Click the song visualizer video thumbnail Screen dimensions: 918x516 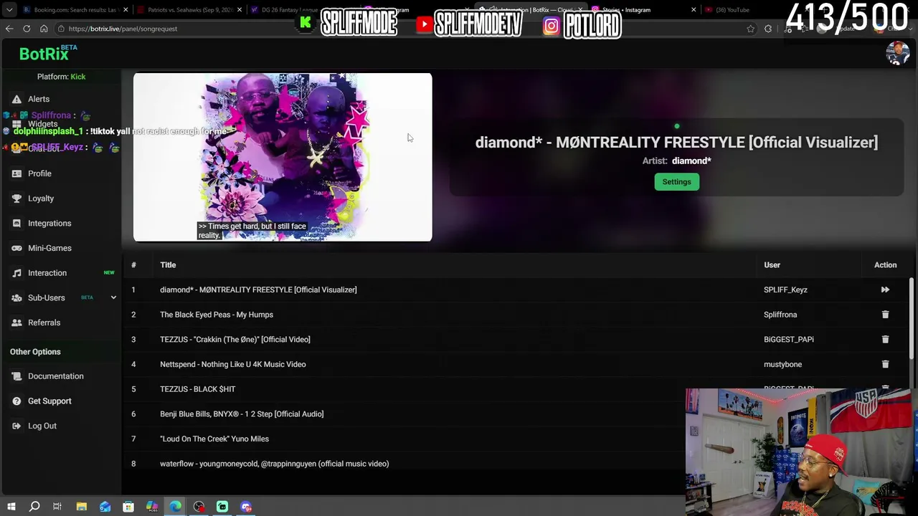tap(283, 157)
